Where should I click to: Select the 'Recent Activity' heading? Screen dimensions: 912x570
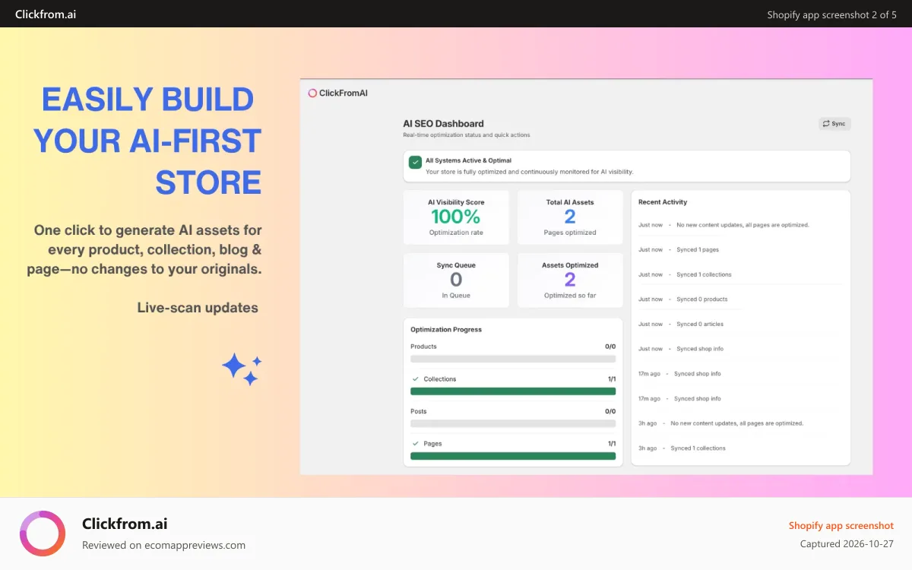tap(663, 202)
